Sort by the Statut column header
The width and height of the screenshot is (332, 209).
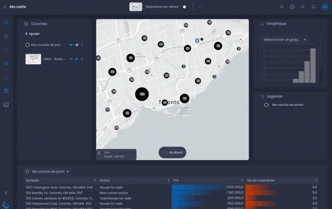tap(104, 181)
